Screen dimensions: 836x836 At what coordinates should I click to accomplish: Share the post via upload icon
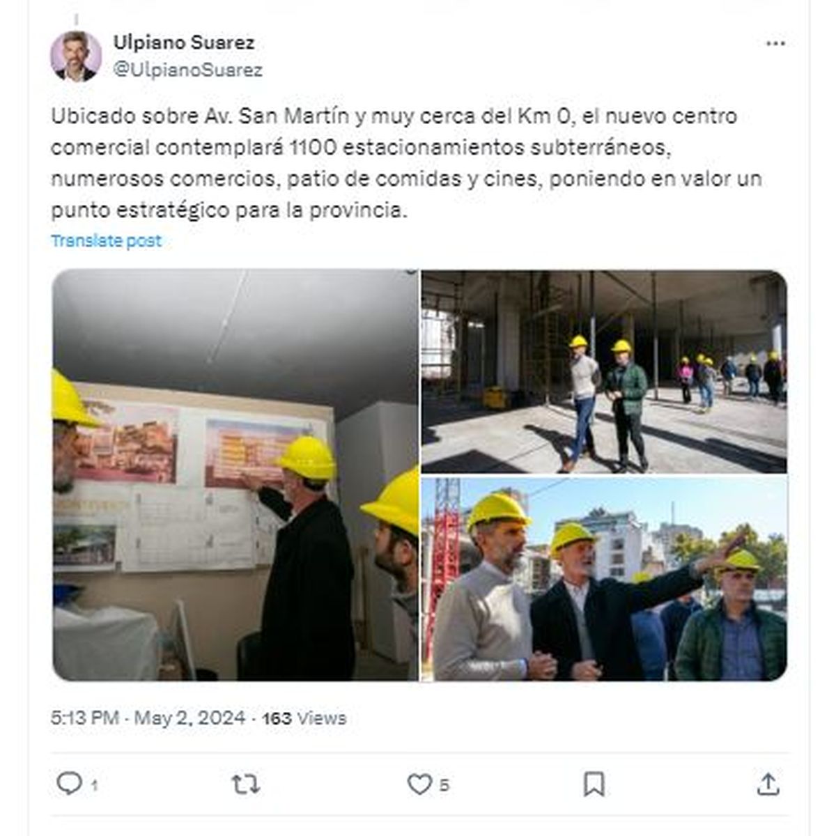tap(768, 784)
